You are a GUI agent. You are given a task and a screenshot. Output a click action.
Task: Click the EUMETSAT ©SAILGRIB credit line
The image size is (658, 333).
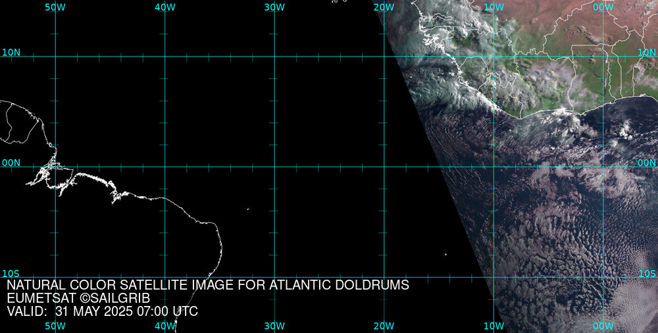[78, 298]
